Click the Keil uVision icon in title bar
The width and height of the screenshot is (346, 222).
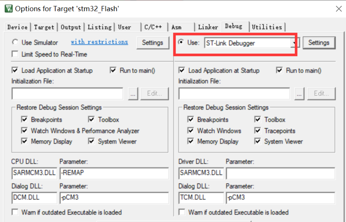click(9, 9)
